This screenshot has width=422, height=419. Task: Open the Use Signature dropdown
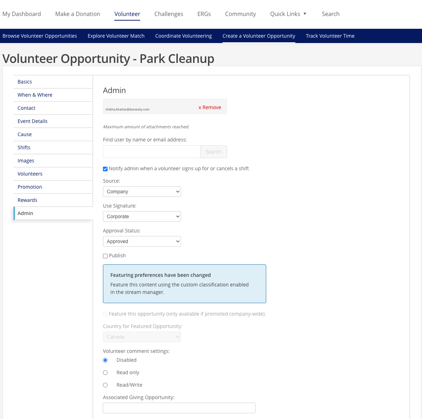[142, 216]
